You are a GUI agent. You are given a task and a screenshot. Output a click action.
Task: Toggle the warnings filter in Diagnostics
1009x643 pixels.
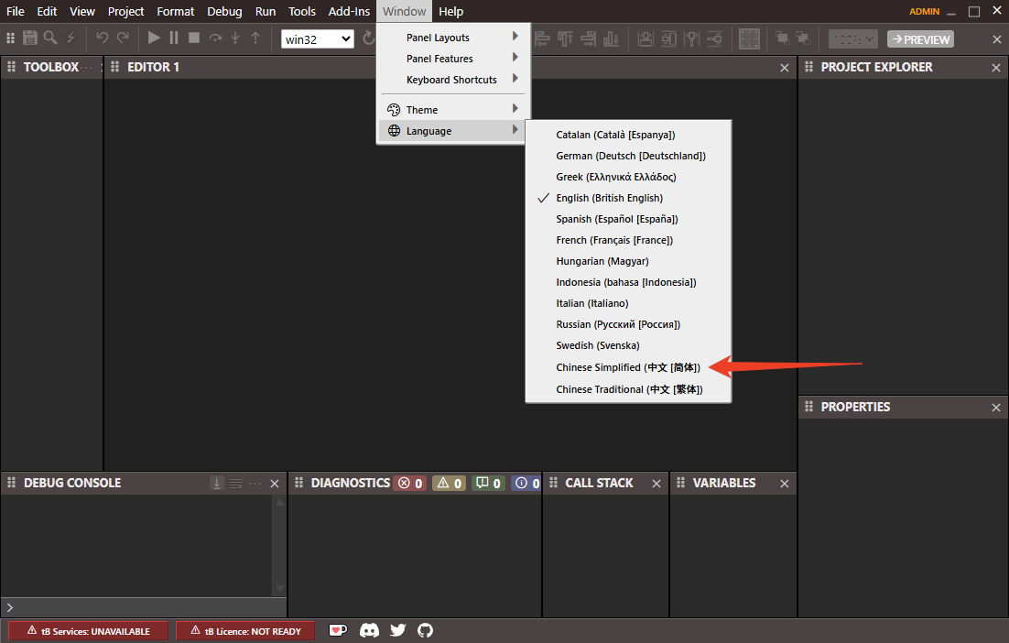tap(449, 483)
